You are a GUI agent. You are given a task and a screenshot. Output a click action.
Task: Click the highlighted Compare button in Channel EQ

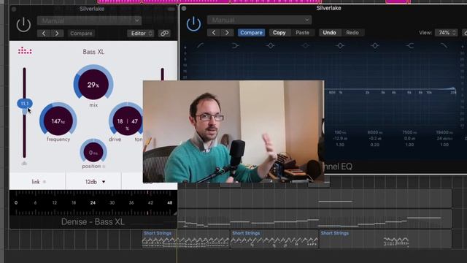point(251,32)
